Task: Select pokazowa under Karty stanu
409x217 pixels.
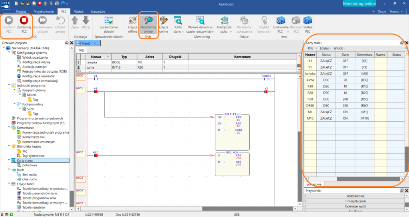Action: (x=30, y=165)
